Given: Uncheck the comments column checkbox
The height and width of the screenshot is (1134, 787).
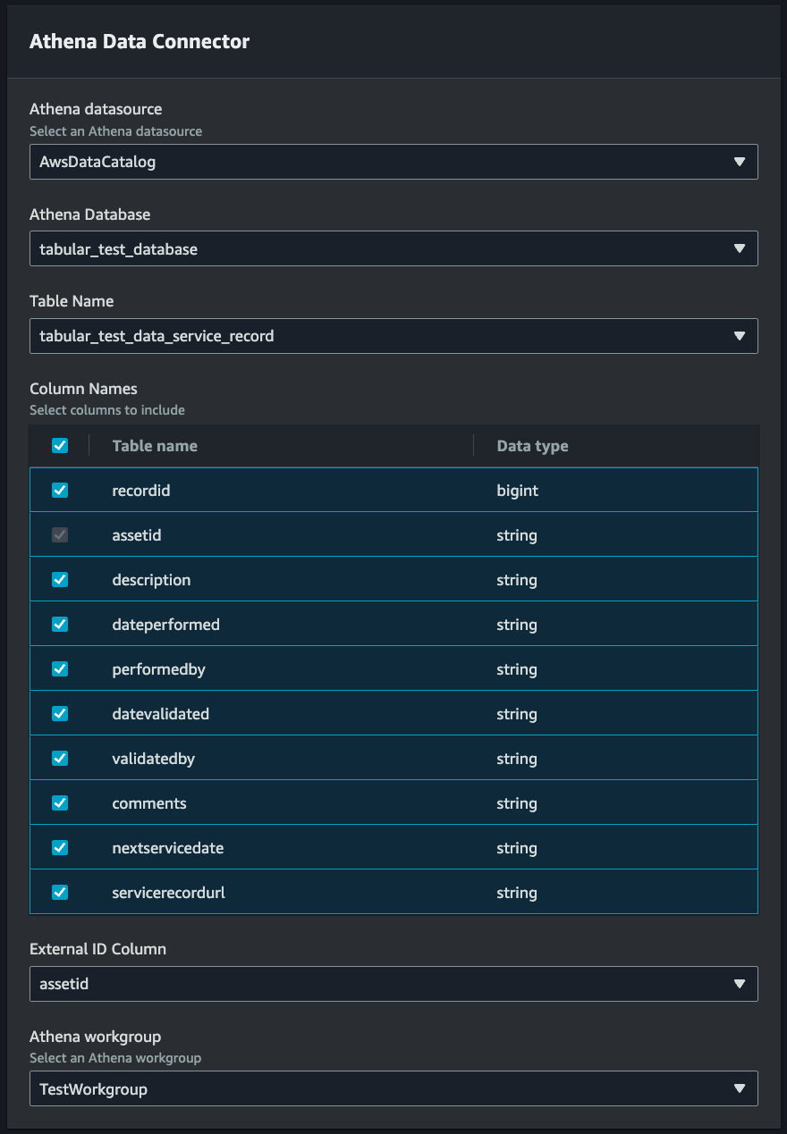Looking at the screenshot, I should 59,802.
